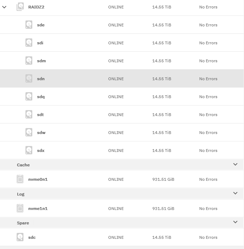Click the sde disk icon

tap(29, 25)
